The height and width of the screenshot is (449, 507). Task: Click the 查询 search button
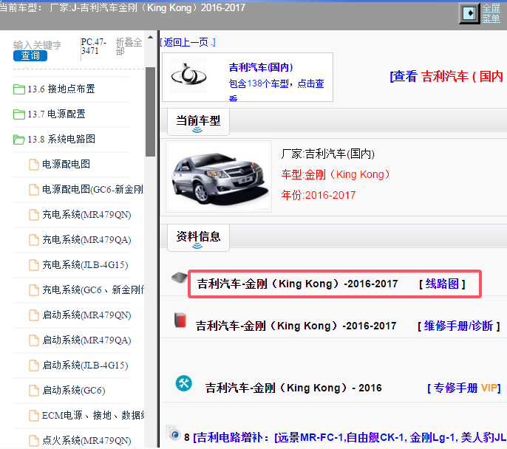(x=30, y=55)
